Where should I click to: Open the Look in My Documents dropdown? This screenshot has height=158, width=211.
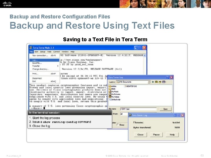pyautogui.click(x=149, y=82)
